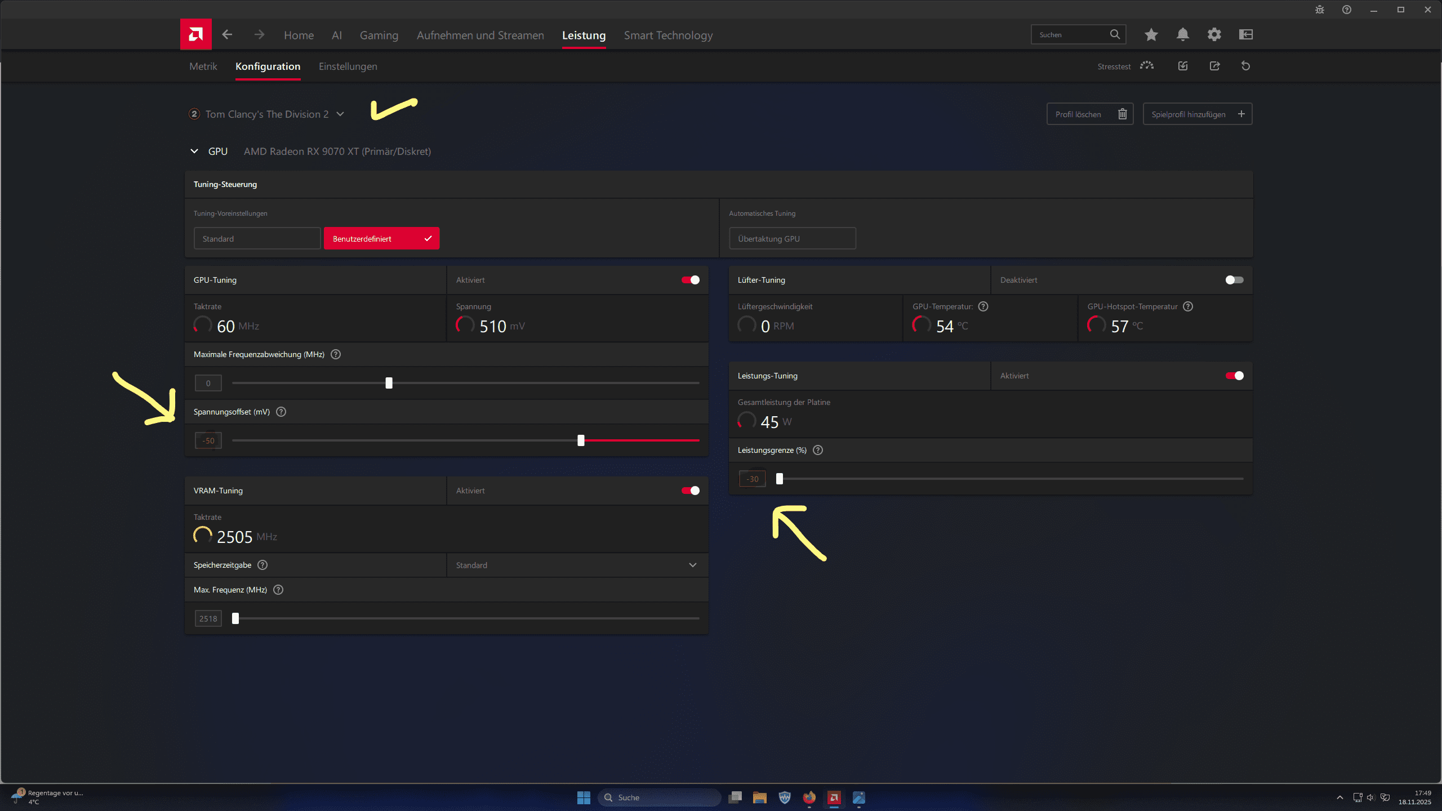The height and width of the screenshot is (811, 1442).
Task: Click the export profile share icon
Action: 1214,66
